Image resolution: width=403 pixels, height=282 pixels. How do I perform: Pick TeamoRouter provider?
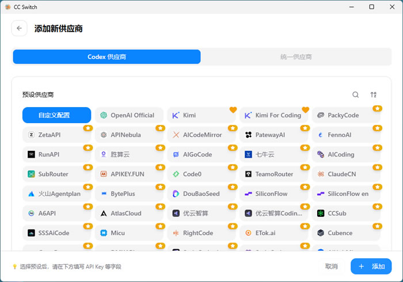[x=274, y=174]
